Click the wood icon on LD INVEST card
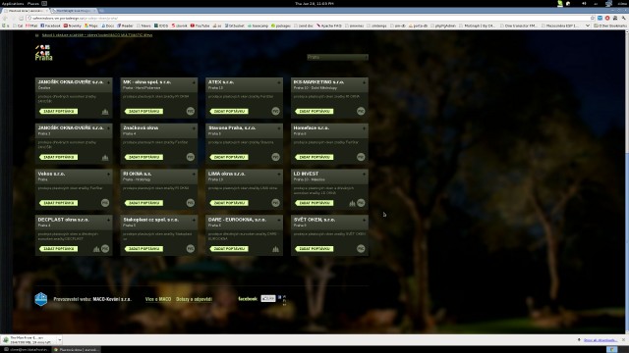The image size is (629, 353). point(352,203)
